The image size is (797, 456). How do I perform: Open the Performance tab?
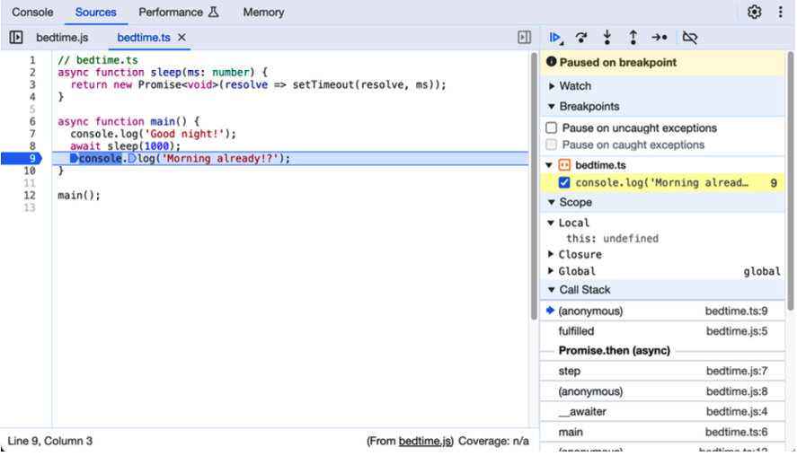pos(171,12)
